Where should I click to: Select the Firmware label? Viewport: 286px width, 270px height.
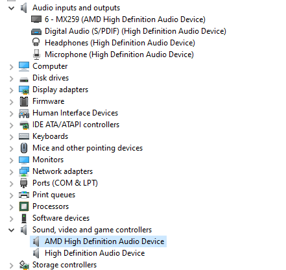click(x=49, y=101)
